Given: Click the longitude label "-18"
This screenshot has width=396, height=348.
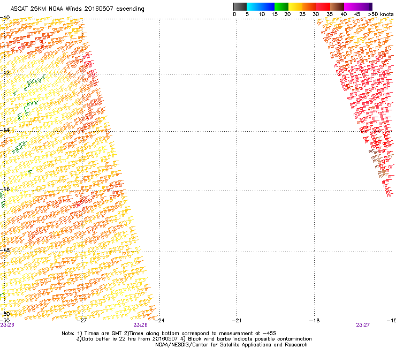Looking at the screenshot, I should click(x=315, y=321).
